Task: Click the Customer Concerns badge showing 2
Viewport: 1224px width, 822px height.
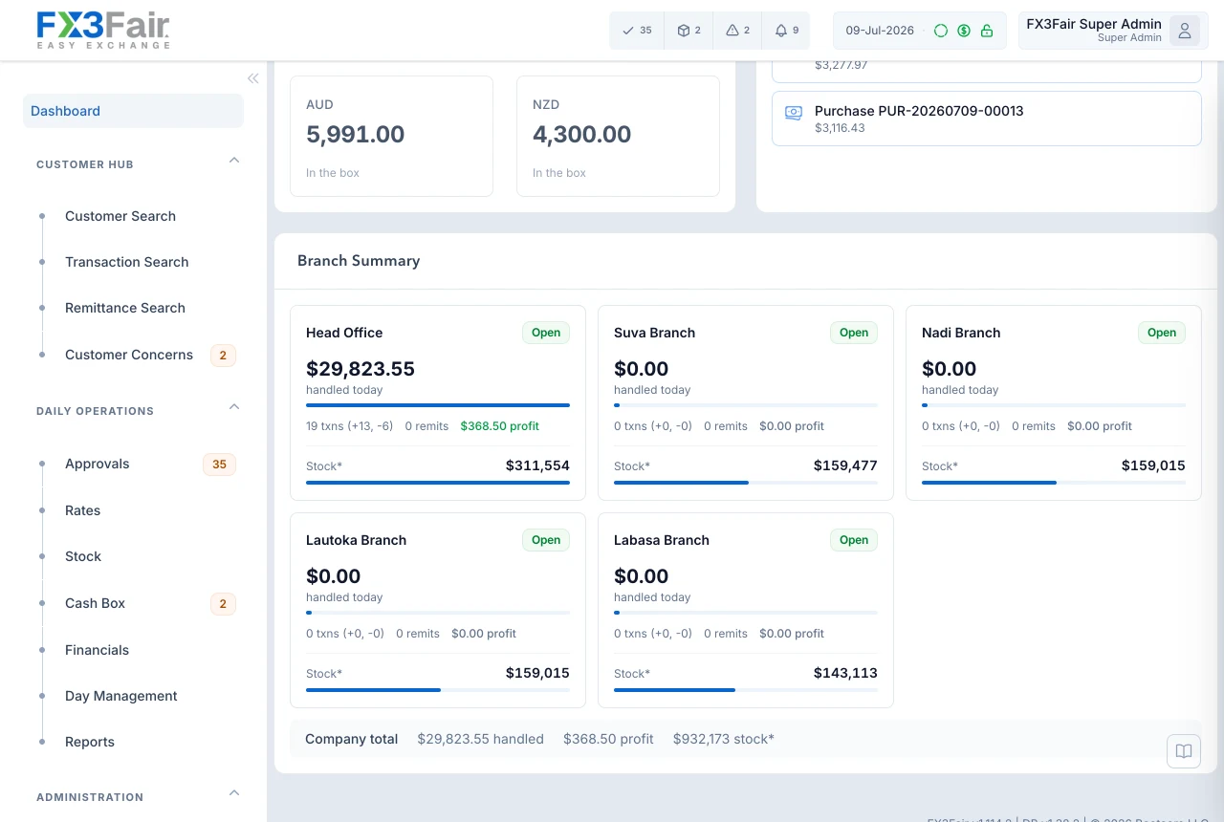Action: click(x=223, y=356)
